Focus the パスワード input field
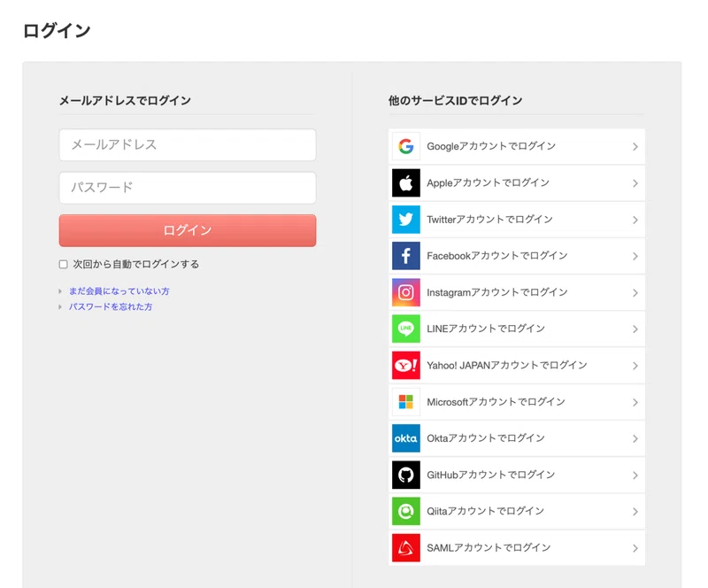Screen dimensions: 708x588 [x=188, y=188]
